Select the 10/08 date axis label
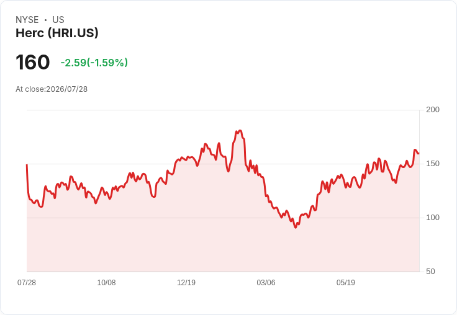The width and height of the screenshot is (457, 315). (106, 283)
